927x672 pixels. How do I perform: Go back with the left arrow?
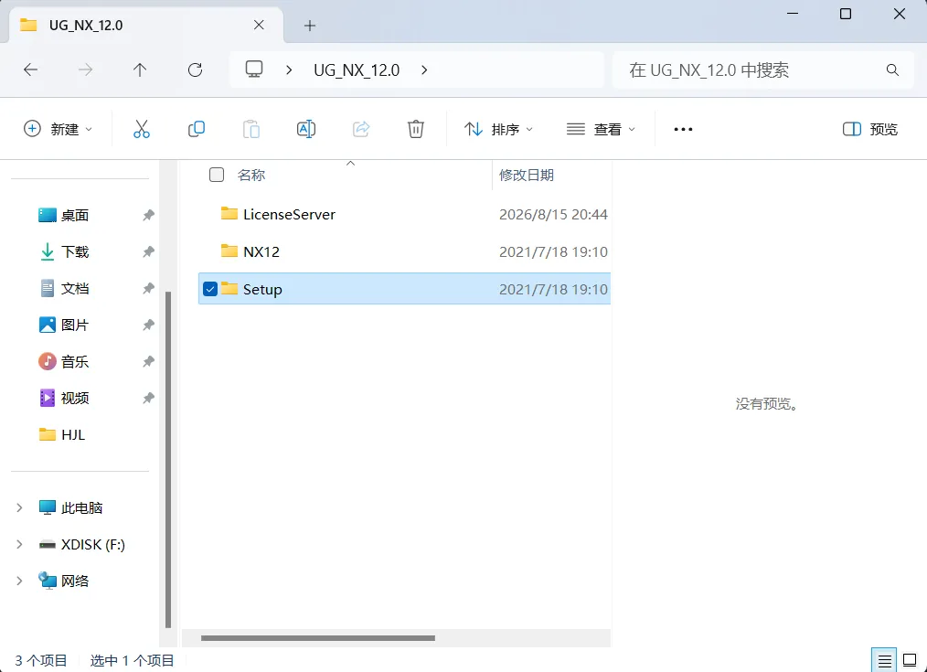[x=30, y=69]
